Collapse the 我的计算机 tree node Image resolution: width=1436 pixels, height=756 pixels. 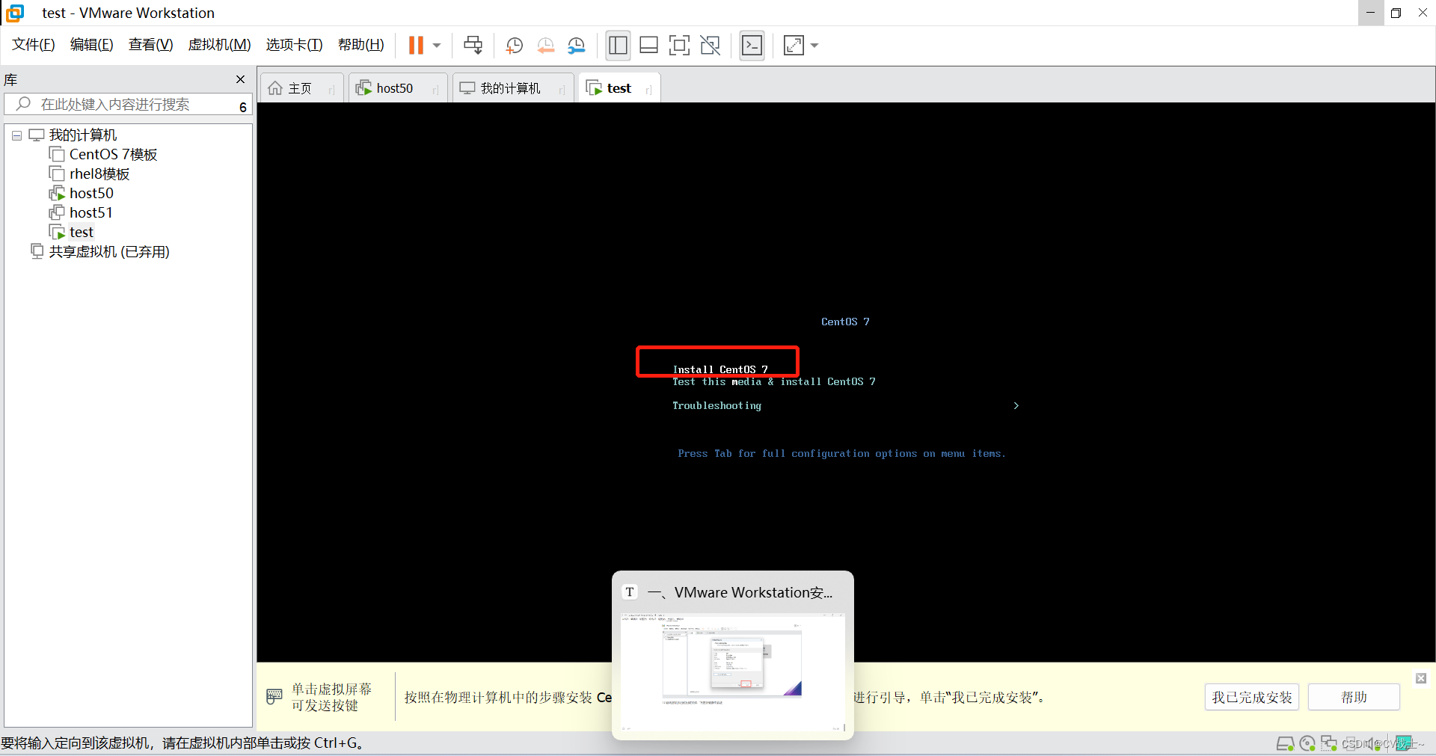point(16,136)
